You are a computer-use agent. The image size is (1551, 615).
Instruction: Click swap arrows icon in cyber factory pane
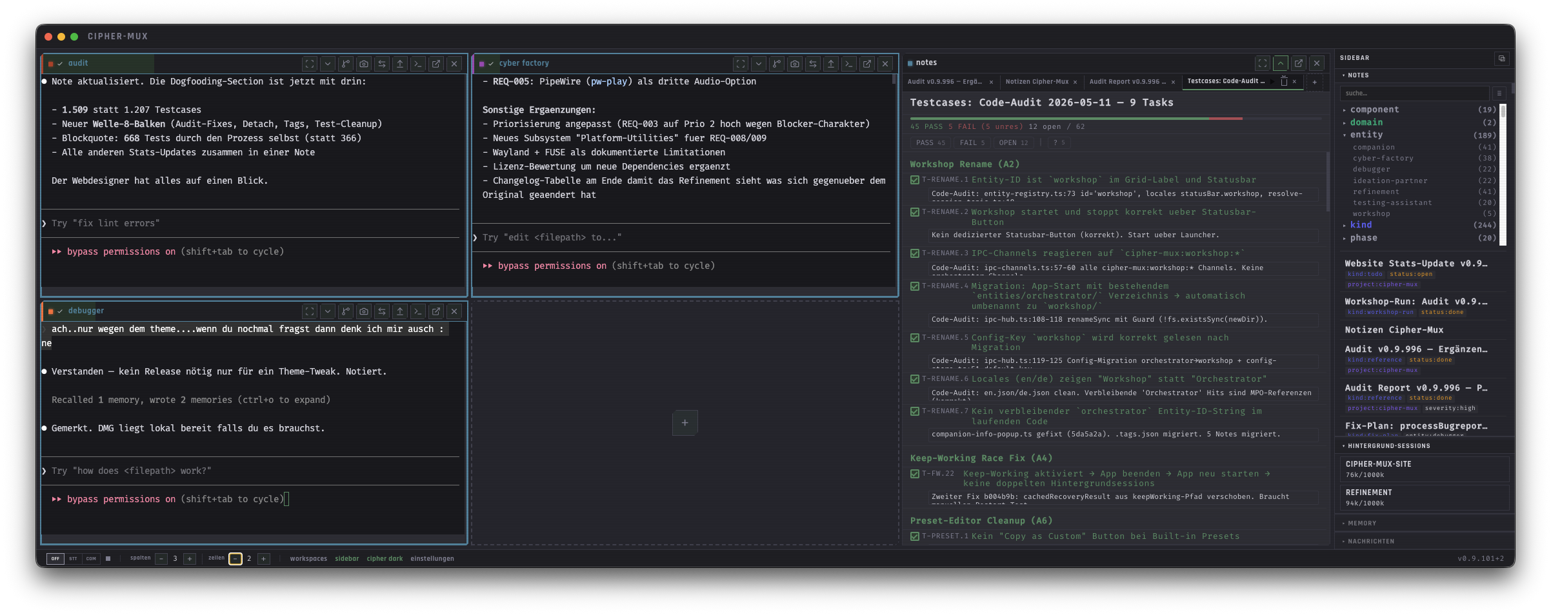(x=813, y=64)
